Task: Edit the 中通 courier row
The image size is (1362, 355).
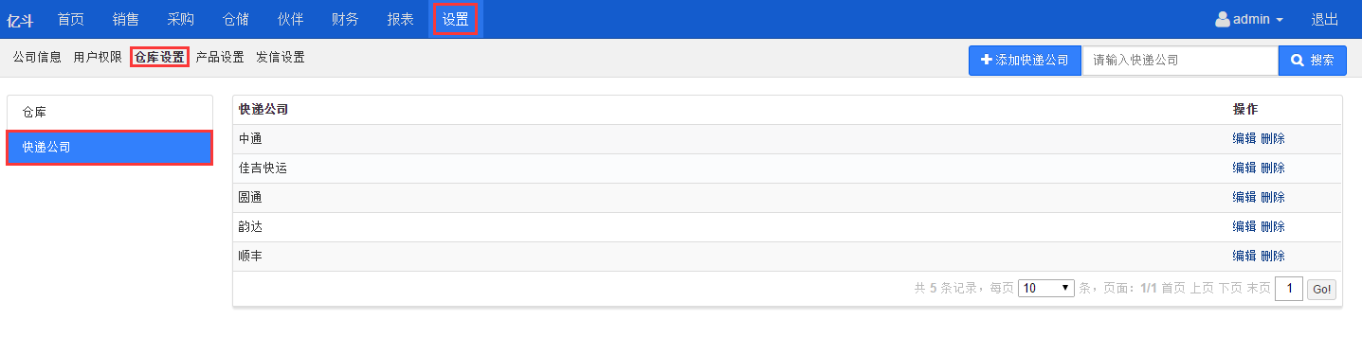Action: pos(1244,138)
